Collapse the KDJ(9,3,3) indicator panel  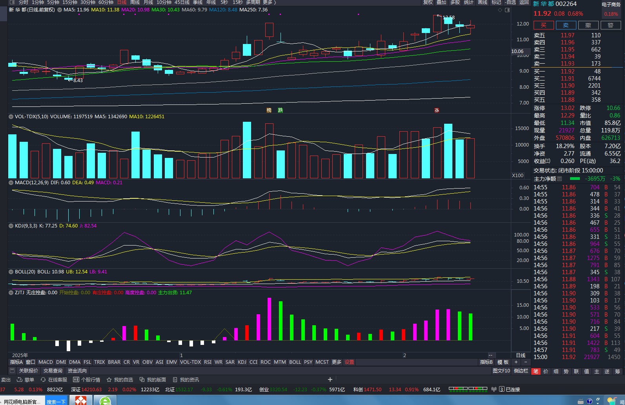(11, 226)
